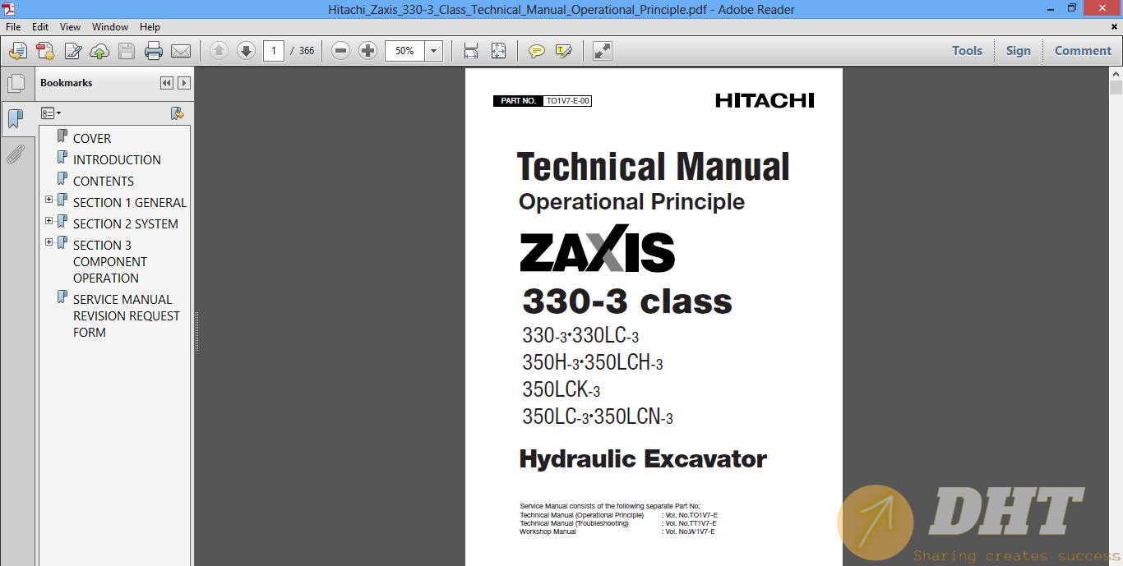1123x566 pixels.
Task: Open the File menu
Action: tap(13, 26)
